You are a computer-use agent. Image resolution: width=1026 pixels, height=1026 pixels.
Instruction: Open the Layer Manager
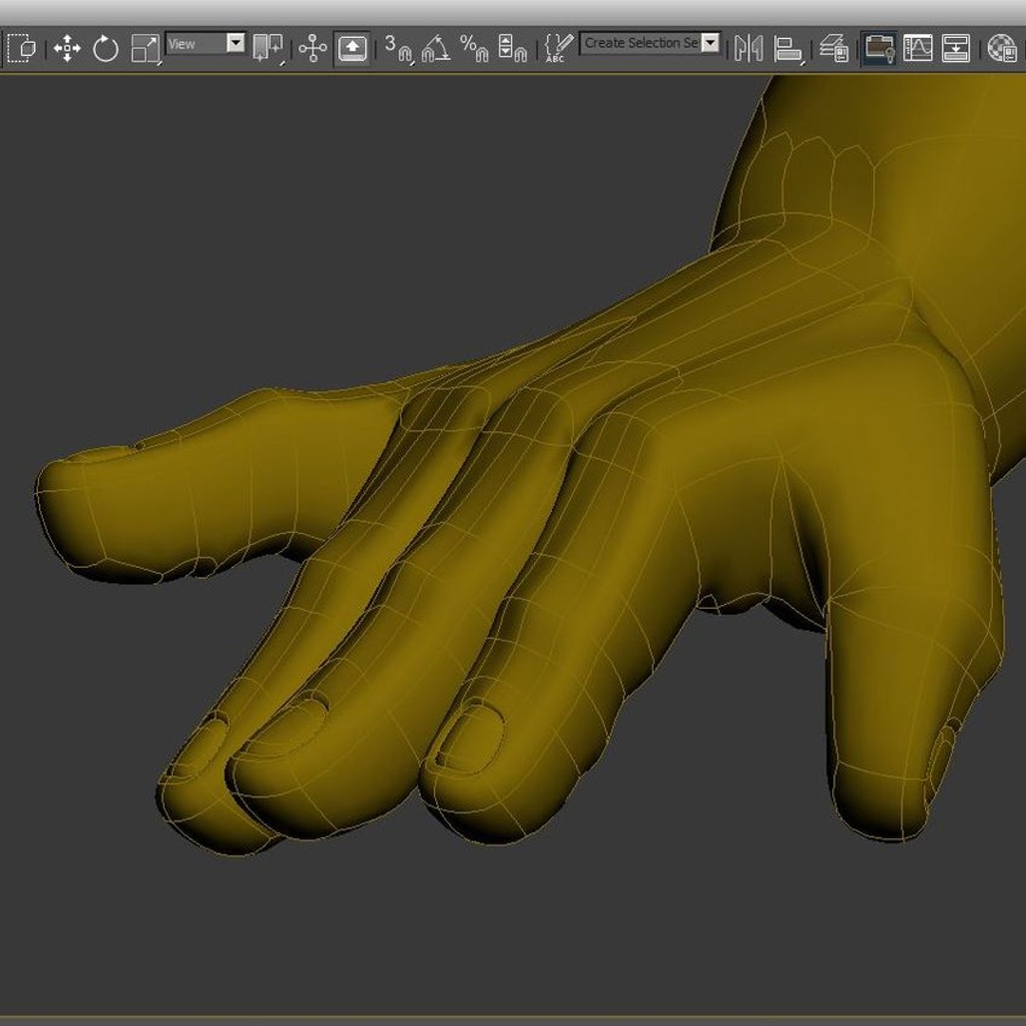[834, 48]
